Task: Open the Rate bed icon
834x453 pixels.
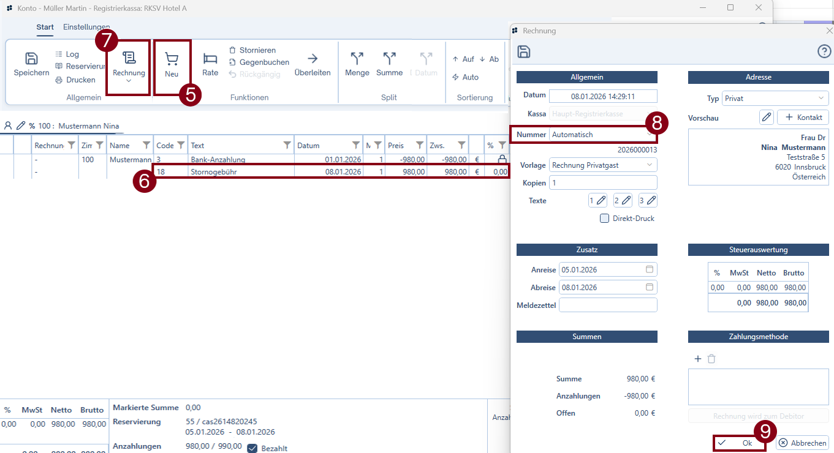Action: [210, 59]
